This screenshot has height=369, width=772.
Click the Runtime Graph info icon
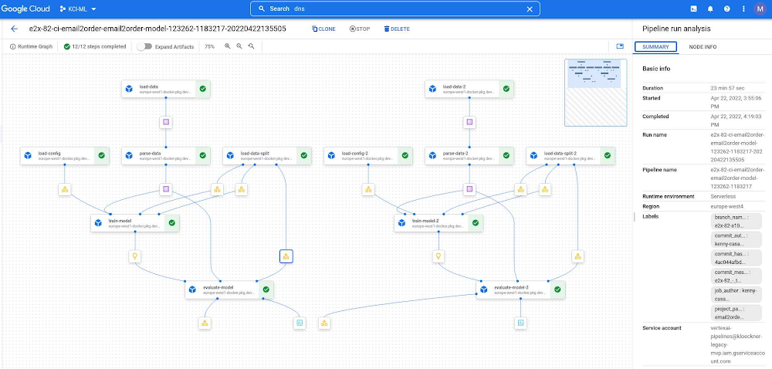(13, 47)
